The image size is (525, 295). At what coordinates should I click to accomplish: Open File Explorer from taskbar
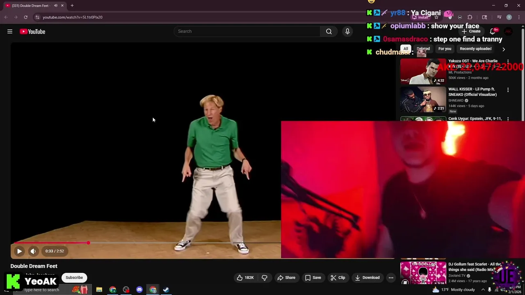click(99, 290)
